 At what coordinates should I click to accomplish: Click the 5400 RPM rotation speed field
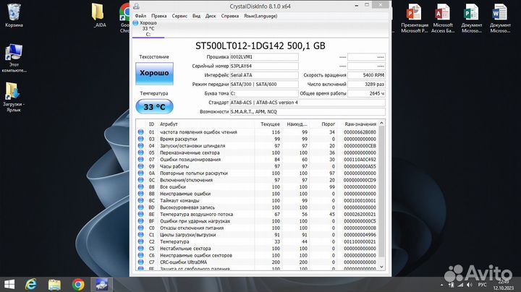366,75
